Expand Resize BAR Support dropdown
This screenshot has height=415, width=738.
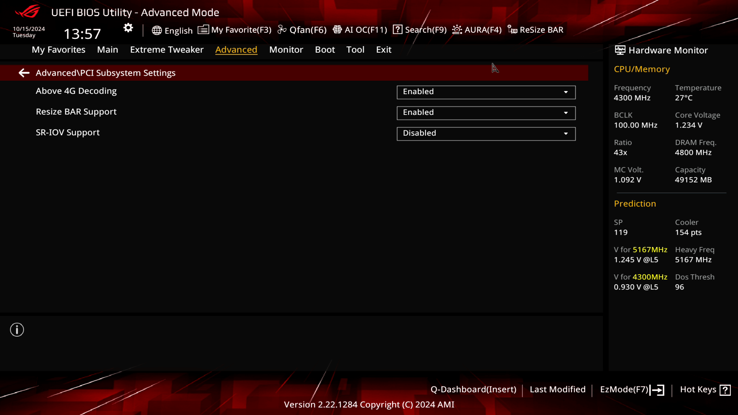click(x=566, y=112)
